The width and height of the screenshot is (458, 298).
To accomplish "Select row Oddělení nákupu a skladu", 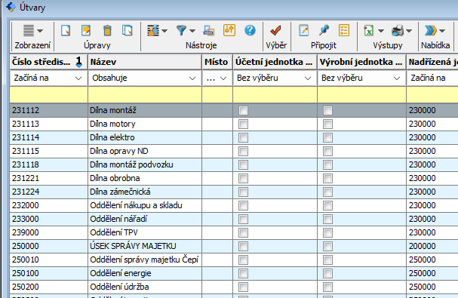I will point(234,205).
